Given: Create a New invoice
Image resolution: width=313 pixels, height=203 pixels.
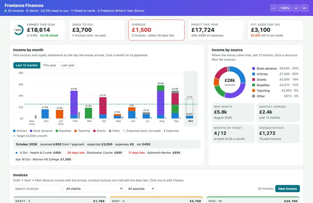Looking at the screenshot, I should pos(287,188).
